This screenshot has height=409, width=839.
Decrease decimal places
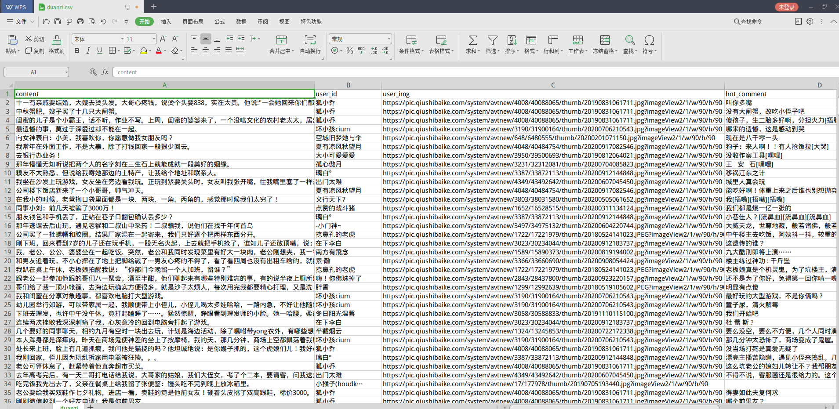tap(385, 51)
